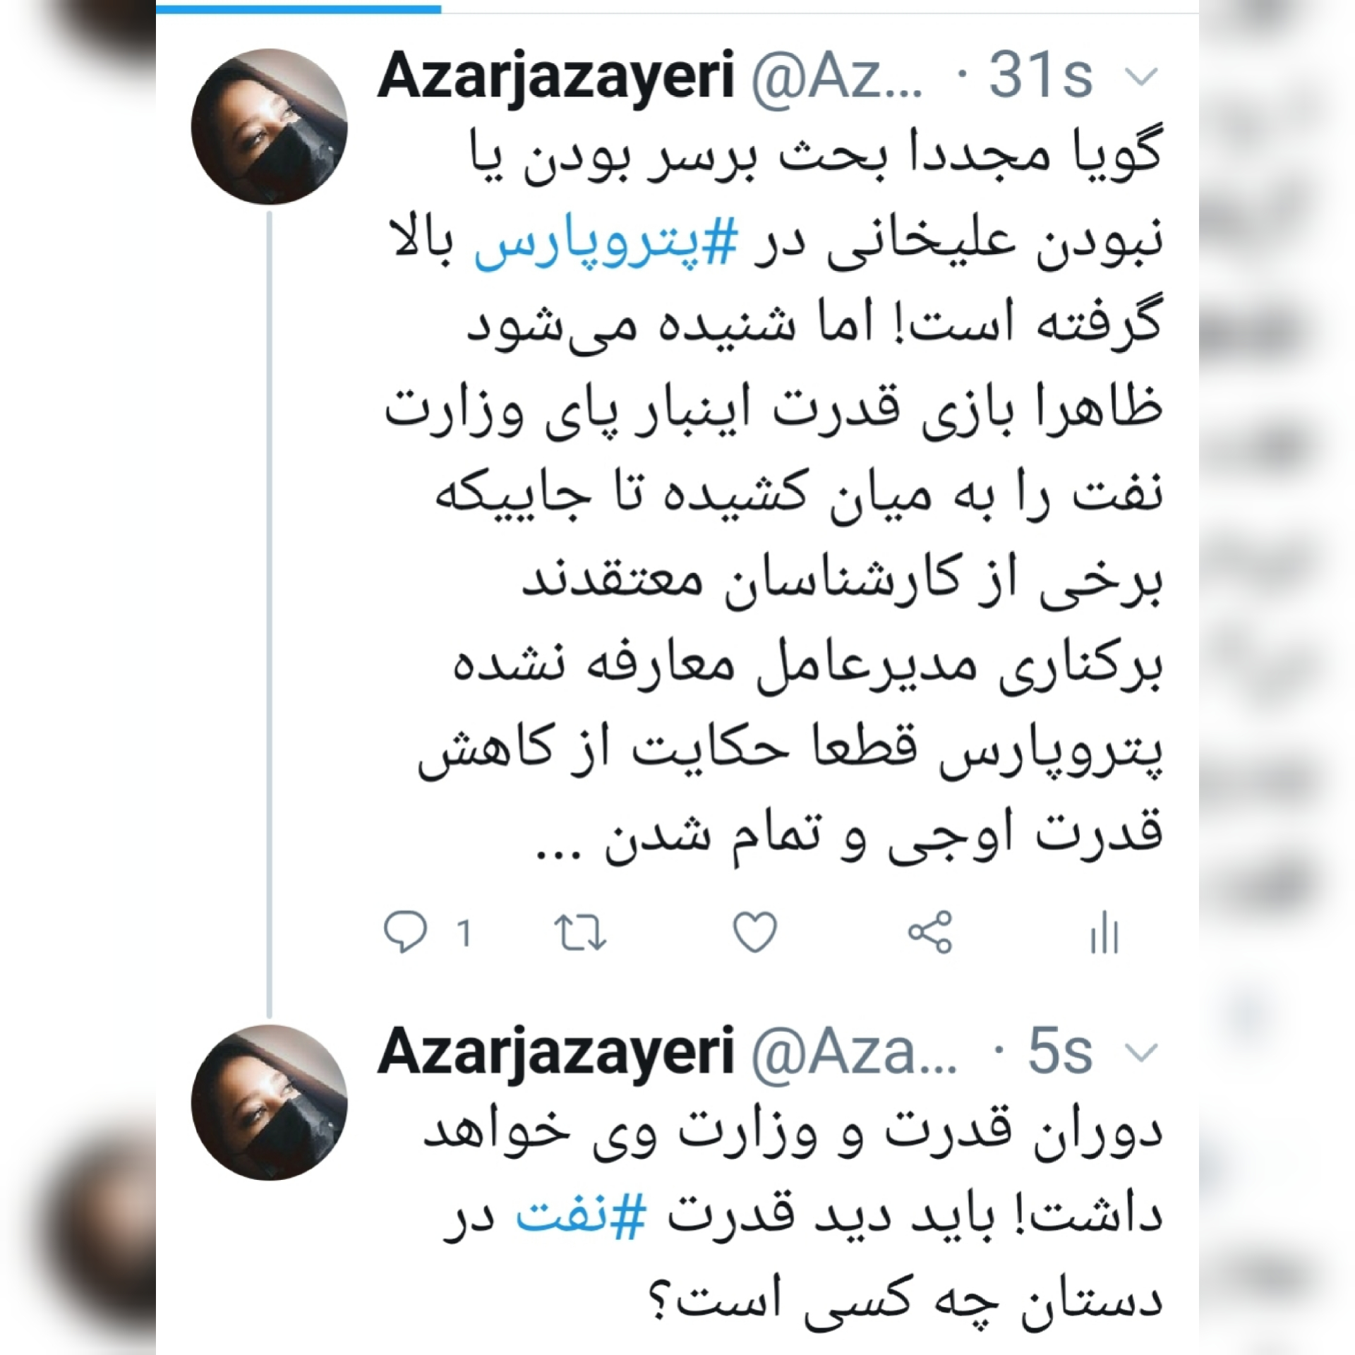The height and width of the screenshot is (1355, 1355).
Task: Open the 5s timestamp on second tweet
Action: pyautogui.click(x=1061, y=1052)
